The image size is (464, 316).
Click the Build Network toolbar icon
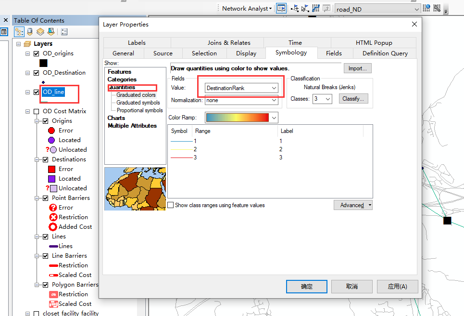(315, 8)
